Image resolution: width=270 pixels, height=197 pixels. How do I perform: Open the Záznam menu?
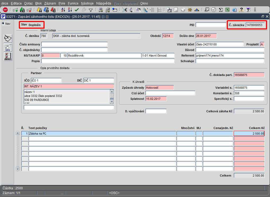pos(50,3)
